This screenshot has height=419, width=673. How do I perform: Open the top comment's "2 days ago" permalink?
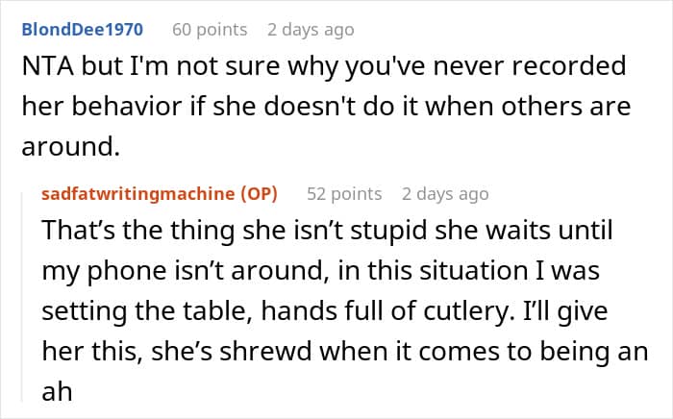[x=311, y=30]
